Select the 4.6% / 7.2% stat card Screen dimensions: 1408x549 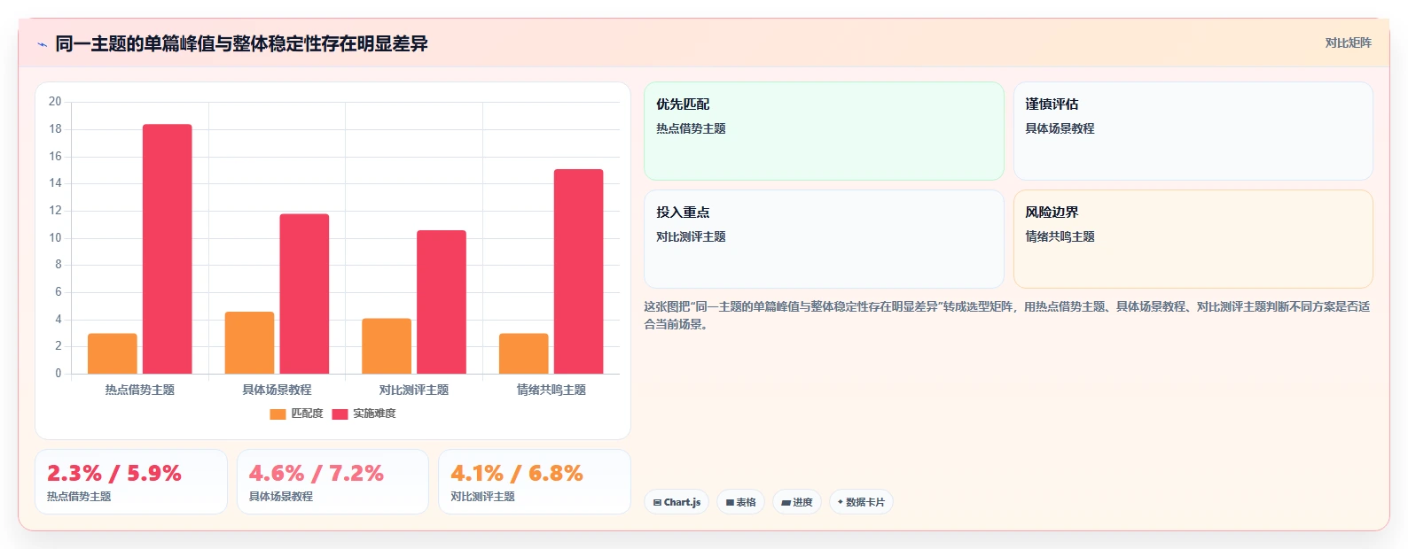coord(332,482)
